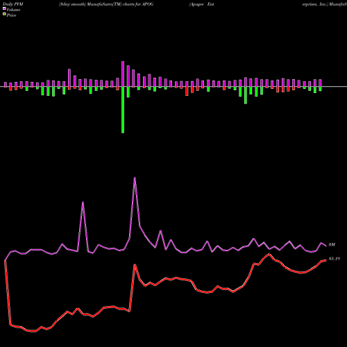Screen dimensions: 347x347
Task: Click the Volume legend color swatch
Action: 4,8
